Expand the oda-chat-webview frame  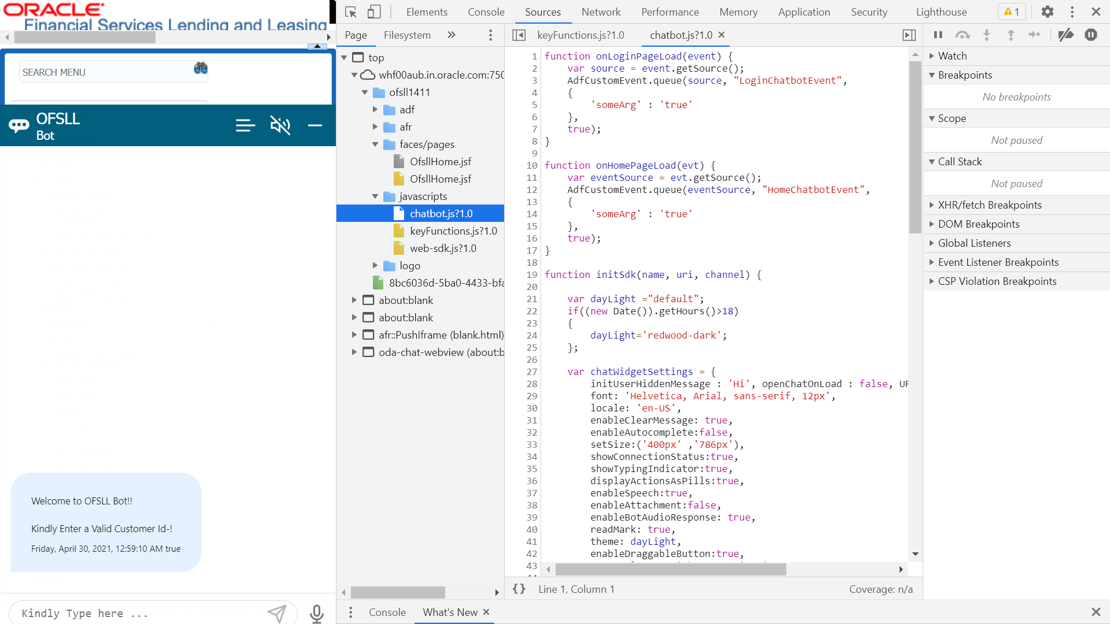point(354,352)
